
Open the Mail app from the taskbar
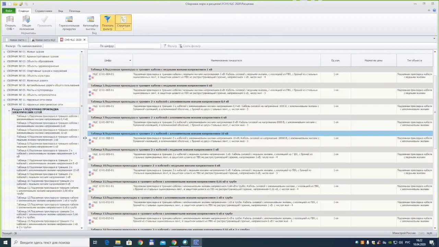coord(163,243)
